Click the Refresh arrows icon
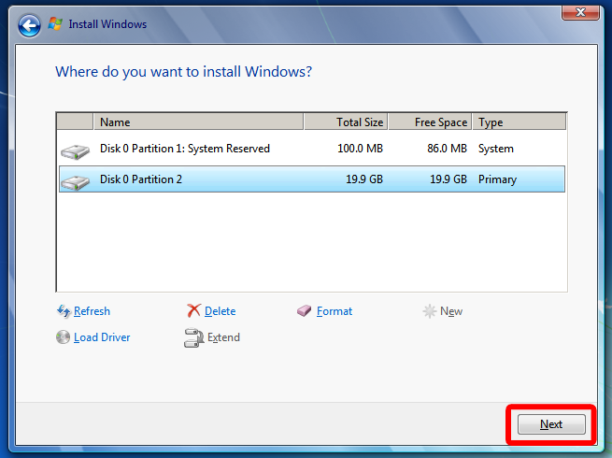 click(x=64, y=311)
